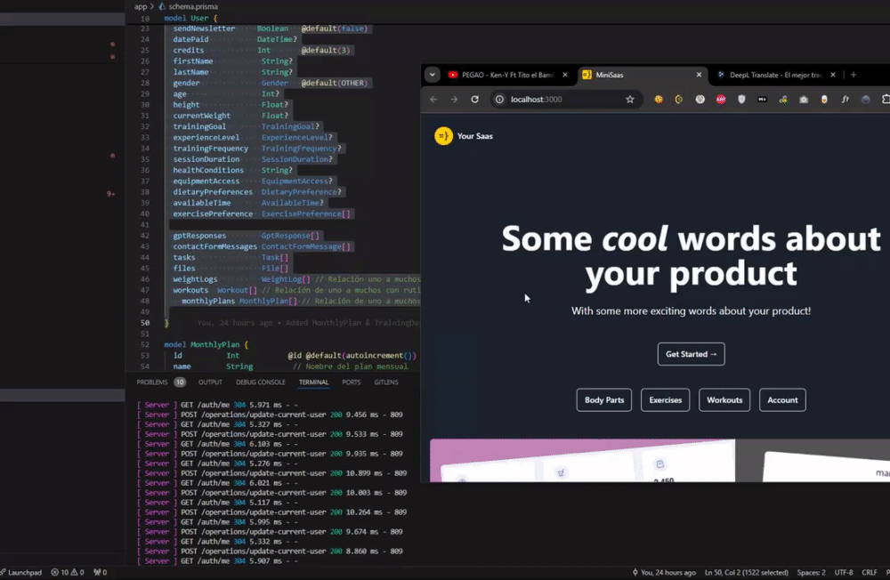Screen dimensions: 890x580
Task: Open the Exercises page
Action: click(665, 400)
